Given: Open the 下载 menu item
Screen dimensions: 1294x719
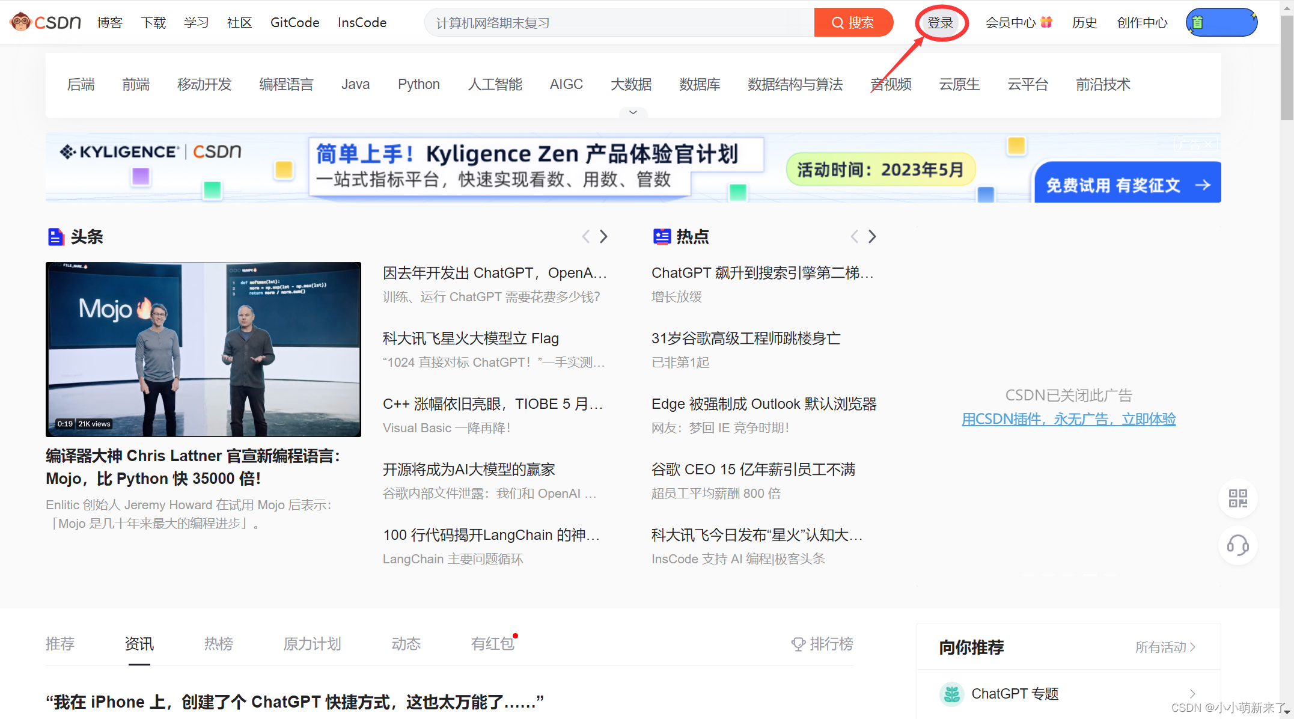Looking at the screenshot, I should point(153,22).
